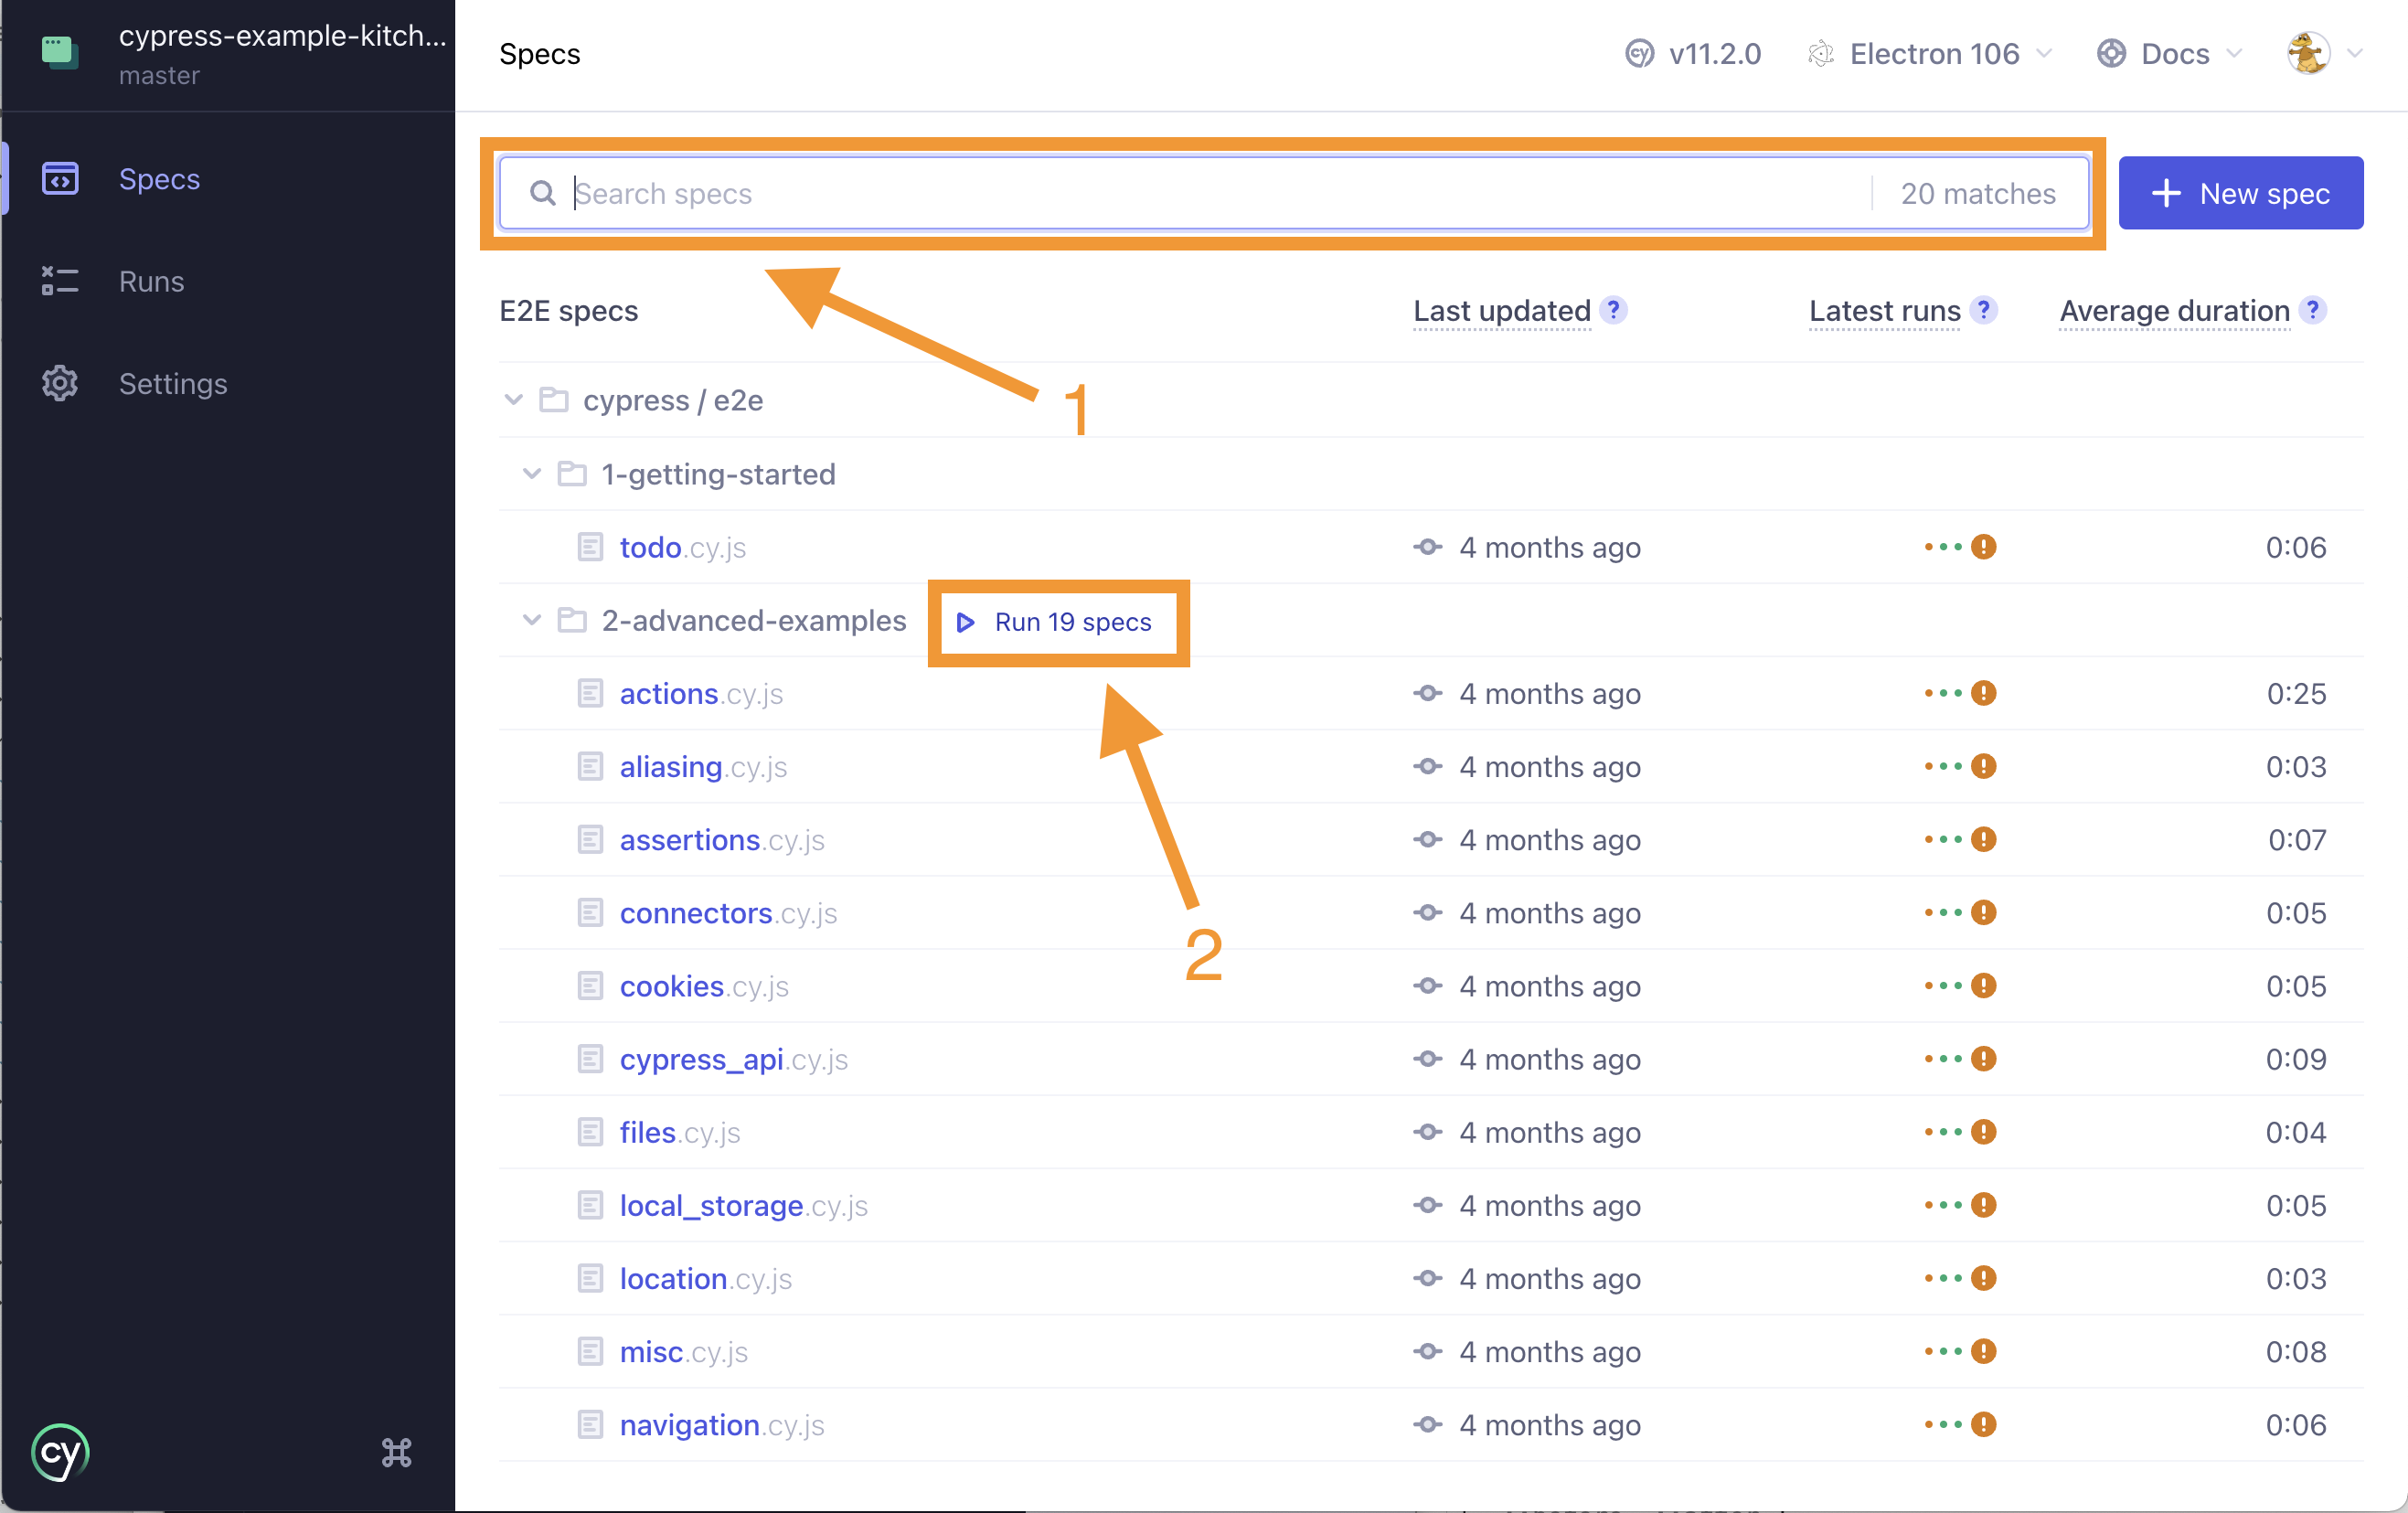Click the Specs panel icon

pyautogui.click(x=59, y=177)
